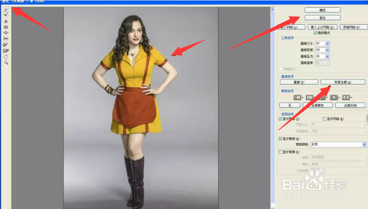The width and height of the screenshot is (368, 209).
Task: Select the Bloat tool
Action: point(6,33)
